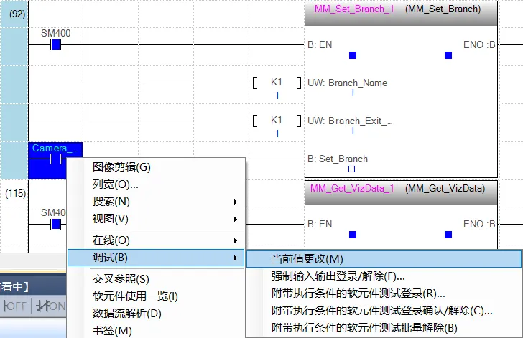Click B: EN label of MM_Set_Branch_1
Viewport: 523px width, 338px height.
[320, 44]
